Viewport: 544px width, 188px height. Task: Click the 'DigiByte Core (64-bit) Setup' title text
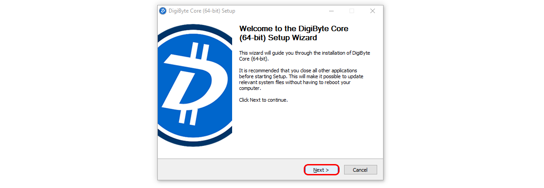[202, 11]
